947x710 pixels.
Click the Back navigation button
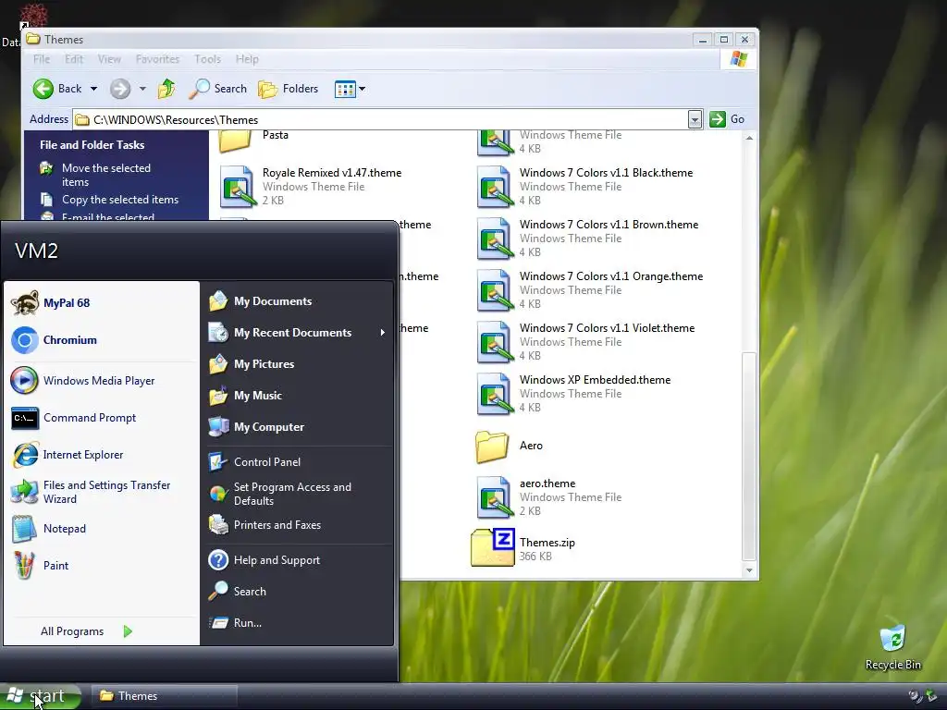[57, 89]
